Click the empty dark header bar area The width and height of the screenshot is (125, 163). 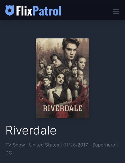(x=86, y=10)
